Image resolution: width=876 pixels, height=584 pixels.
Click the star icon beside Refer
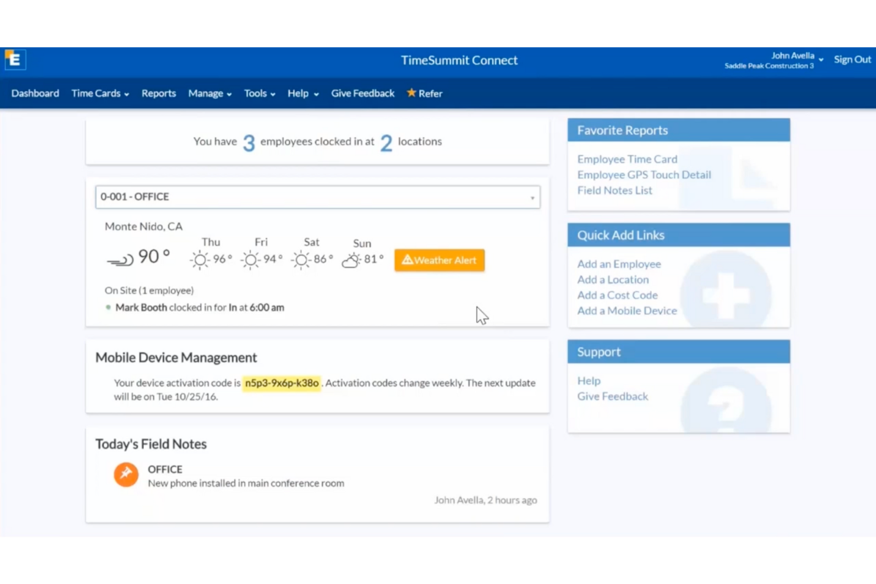(x=411, y=93)
